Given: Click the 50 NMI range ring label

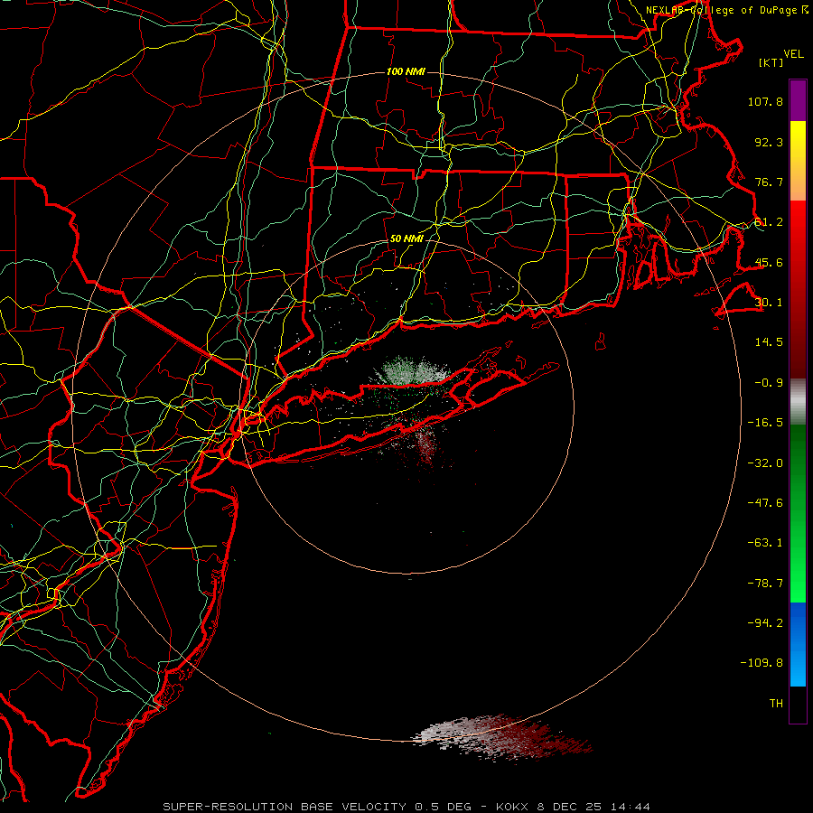Looking at the screenshot, I should pos(406,238).
